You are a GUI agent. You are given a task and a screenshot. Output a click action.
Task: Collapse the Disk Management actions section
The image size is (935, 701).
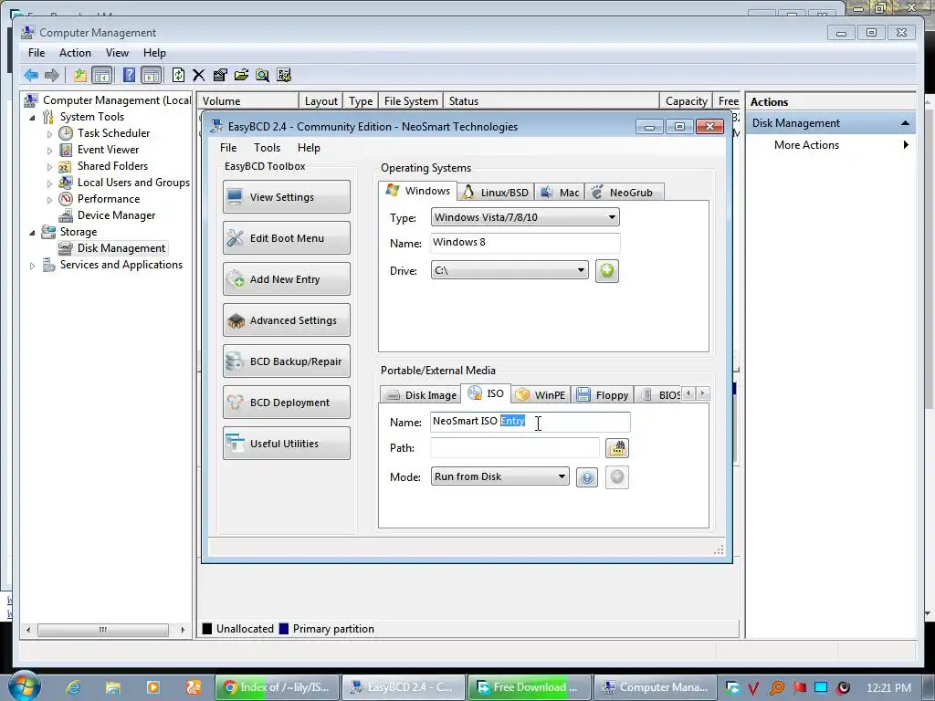[905, 123]
